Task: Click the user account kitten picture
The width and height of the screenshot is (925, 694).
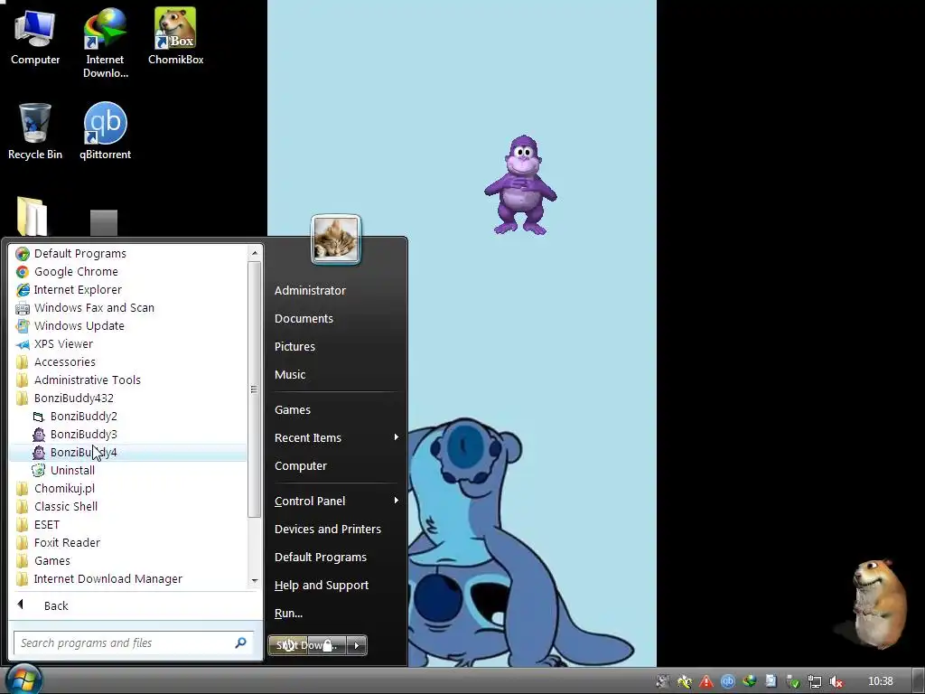Action: point(336,239)
